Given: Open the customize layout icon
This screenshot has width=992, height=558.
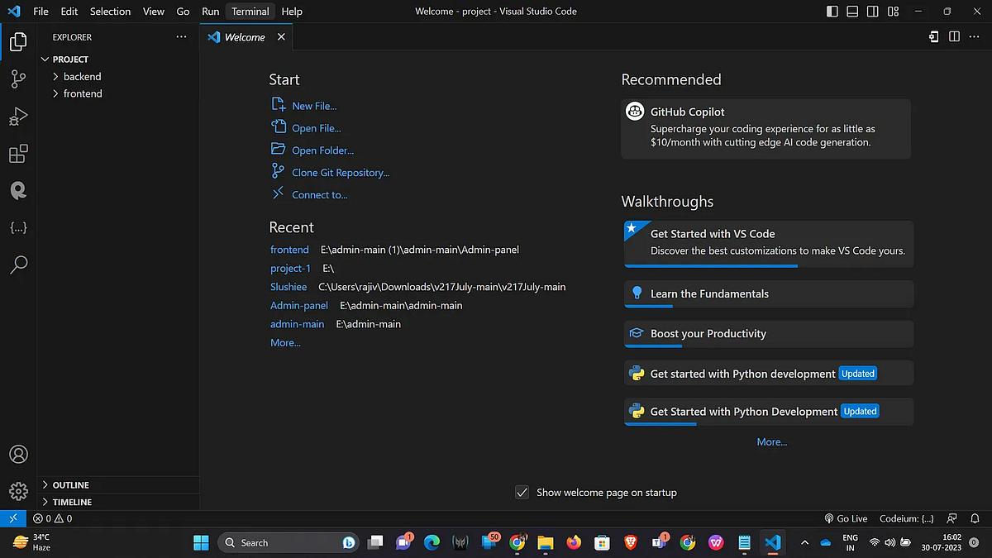Looking at the screenshot, I should (893, 12).
